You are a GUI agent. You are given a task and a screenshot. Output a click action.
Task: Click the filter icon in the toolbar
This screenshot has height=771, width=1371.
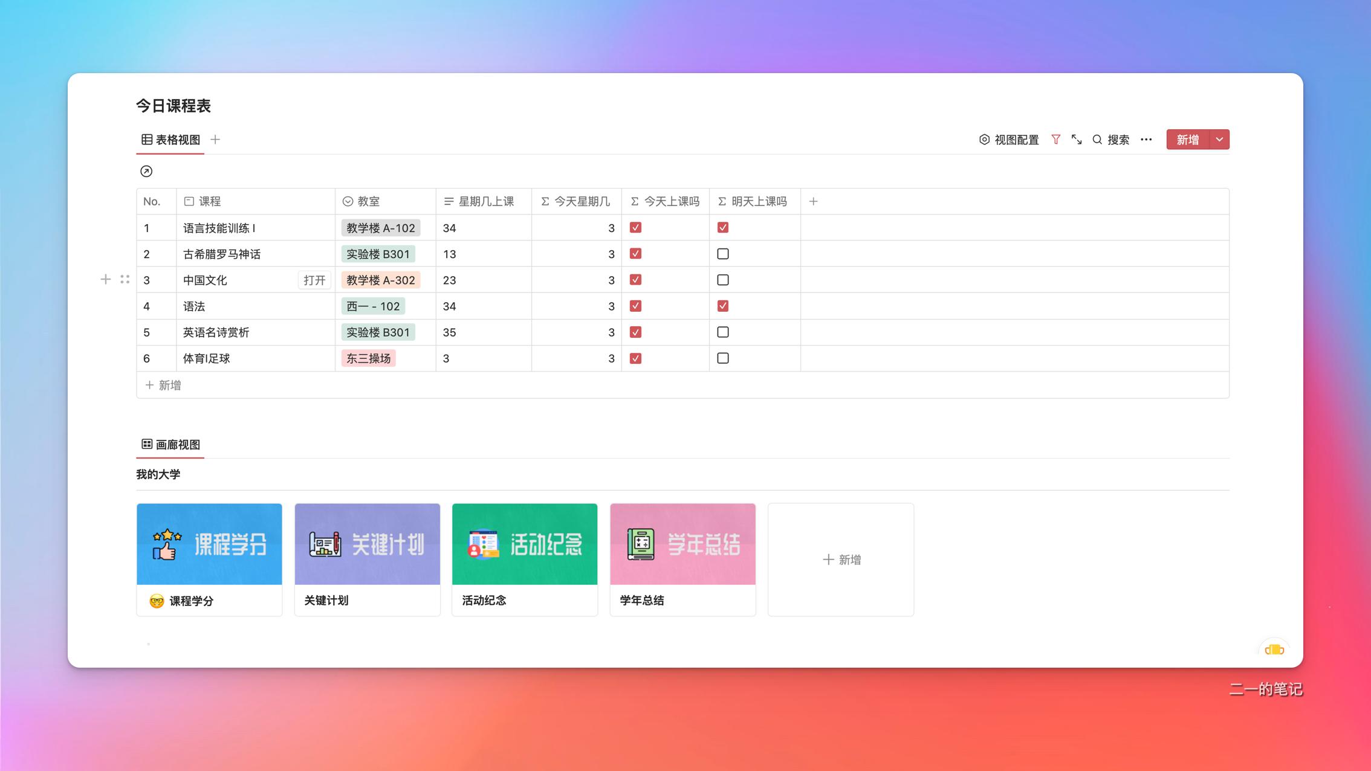point(1056,140)
